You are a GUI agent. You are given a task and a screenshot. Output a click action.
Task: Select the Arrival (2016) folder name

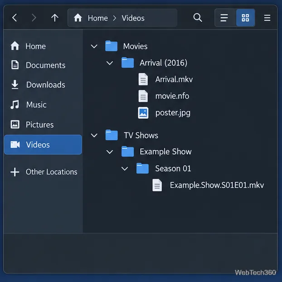[163, 63]
